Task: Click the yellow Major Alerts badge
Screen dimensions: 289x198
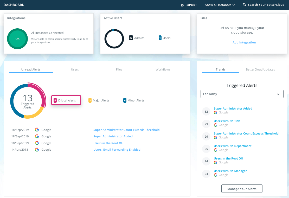Action: pos(90,100)
